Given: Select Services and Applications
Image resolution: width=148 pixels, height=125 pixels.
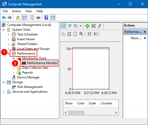Looking at the screenshot, I should [30, 92].
